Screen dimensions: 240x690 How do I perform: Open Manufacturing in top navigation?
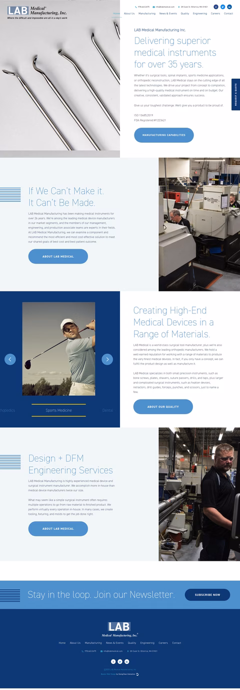tap(147, 14)
